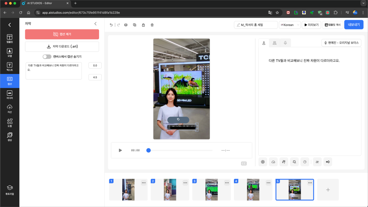Click the browser address bar URL
The image size is (368, 207).
81,13
